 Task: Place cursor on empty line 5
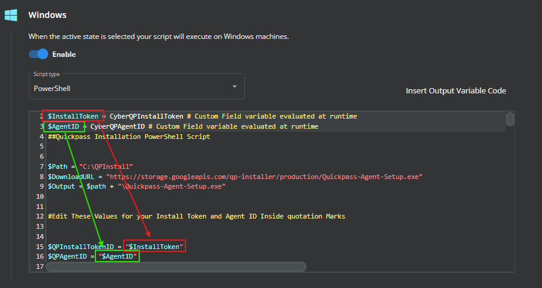pyautogui.click(x=277, y=147)
